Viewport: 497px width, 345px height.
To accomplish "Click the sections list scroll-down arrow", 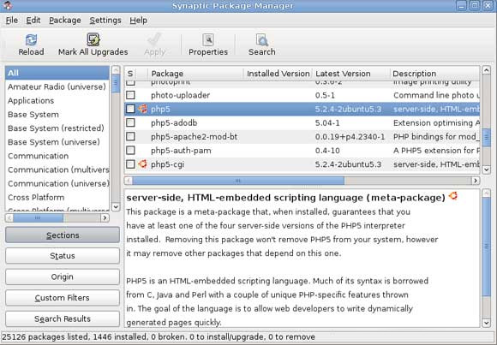I will (116, 207).
